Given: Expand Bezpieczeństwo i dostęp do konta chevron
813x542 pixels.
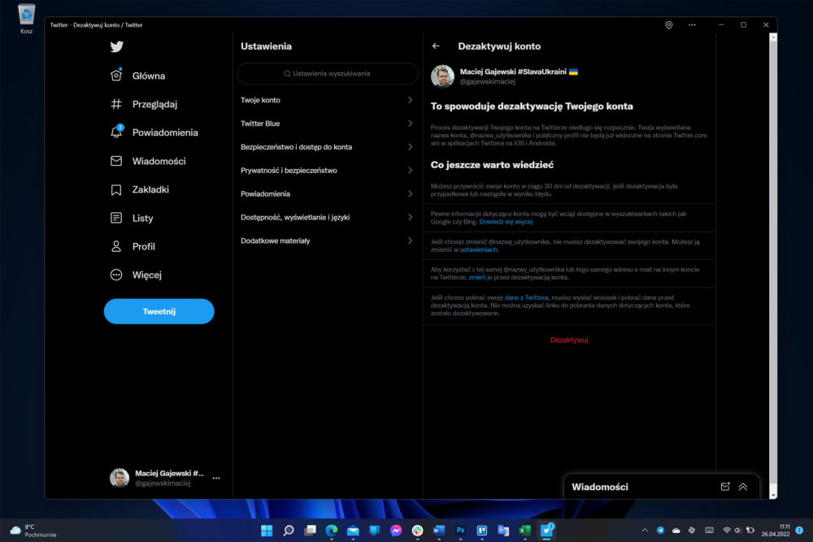Looking at the screenshot, I should 410,146.
